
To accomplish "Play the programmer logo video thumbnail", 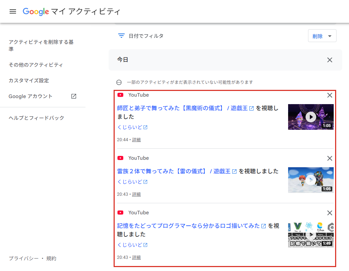I will pos(311,235).
